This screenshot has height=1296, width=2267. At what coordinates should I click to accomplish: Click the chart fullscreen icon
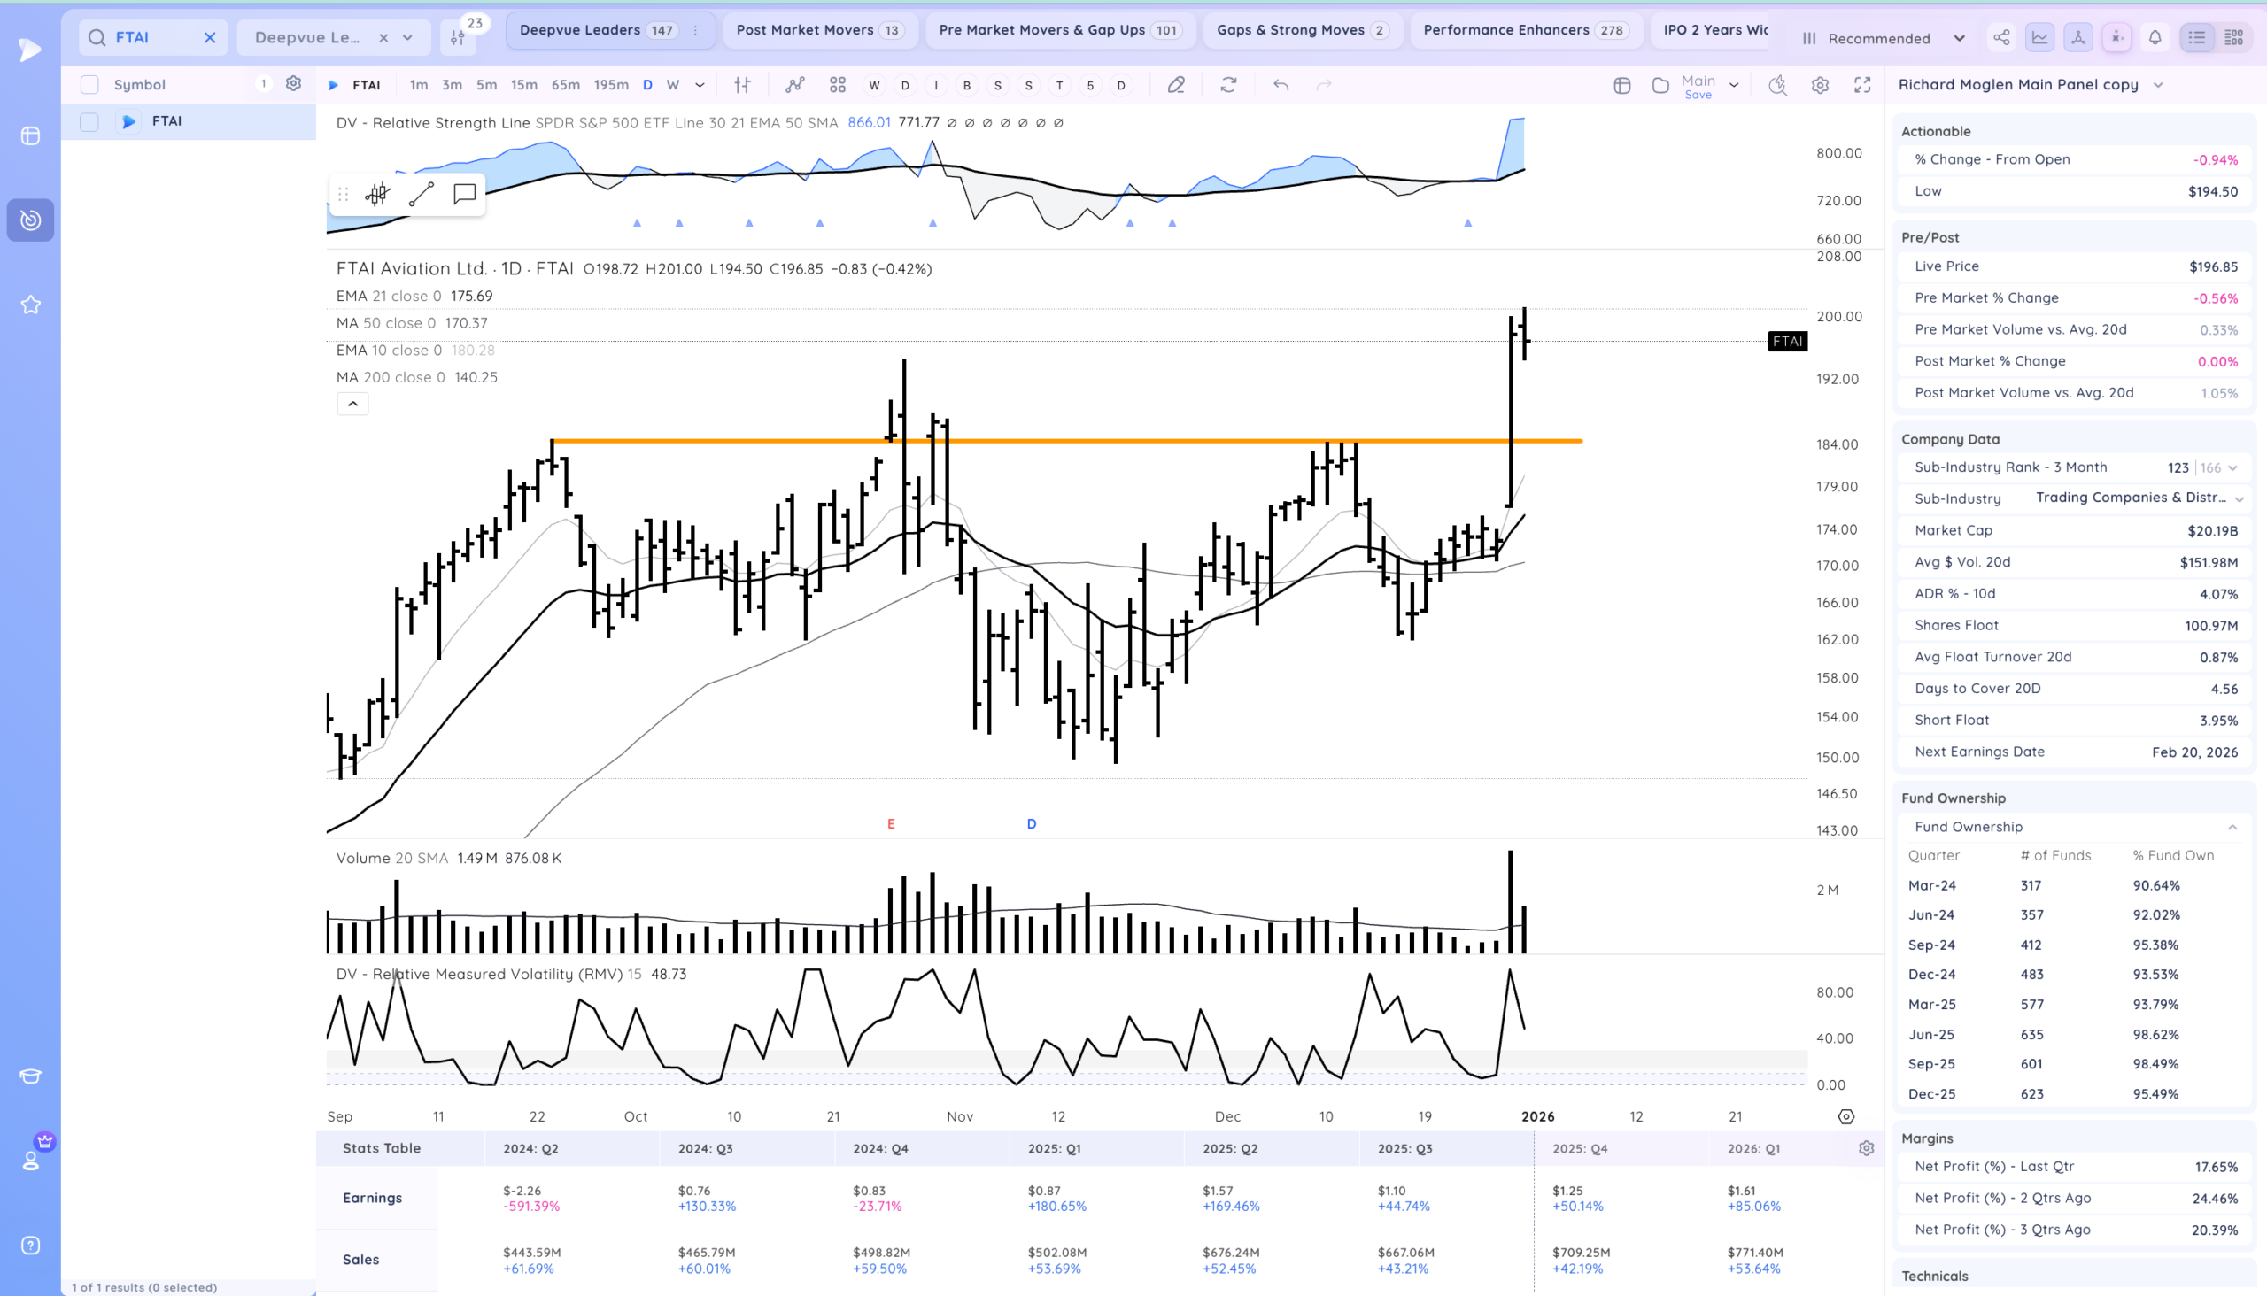1861,86
